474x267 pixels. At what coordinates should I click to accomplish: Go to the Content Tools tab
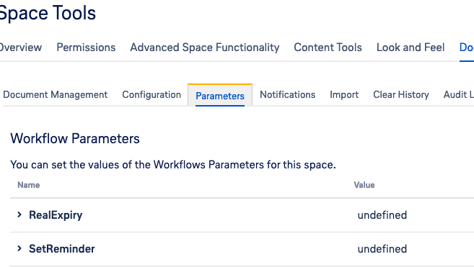pyautogui.click(x=328, y=47)
